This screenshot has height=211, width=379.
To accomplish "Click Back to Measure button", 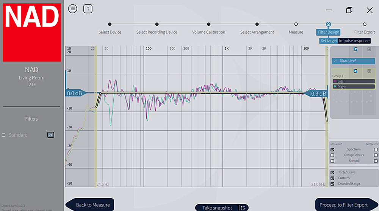I will pyautogui.click(x=90, y=205).
